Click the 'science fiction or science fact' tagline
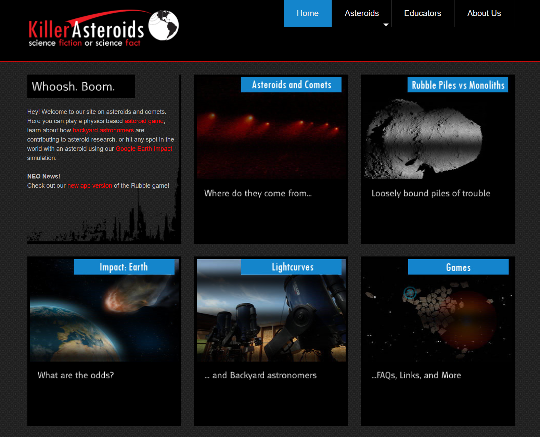The image size is (540, 437). click(85, 43)
